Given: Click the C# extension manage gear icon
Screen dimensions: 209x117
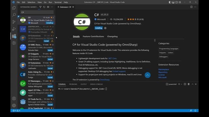Looking at the screenshot, I should (x=105, y=28).
